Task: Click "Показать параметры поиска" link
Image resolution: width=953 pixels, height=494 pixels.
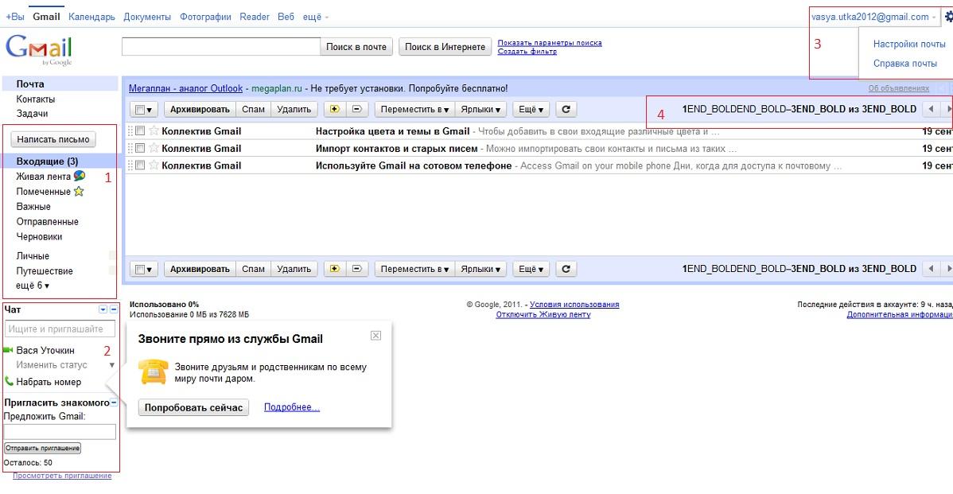Action: click(x=550, y=42)
